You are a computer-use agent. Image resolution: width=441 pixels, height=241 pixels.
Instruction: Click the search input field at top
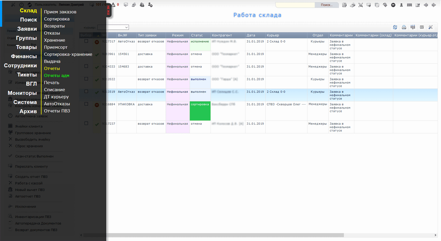pyautogui.click(x=295, y=5)
